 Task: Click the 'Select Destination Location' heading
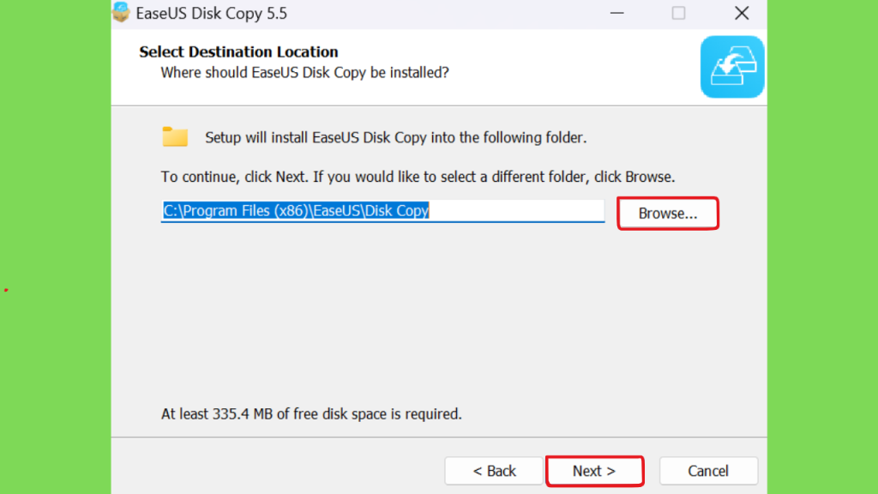pos(238,51)
